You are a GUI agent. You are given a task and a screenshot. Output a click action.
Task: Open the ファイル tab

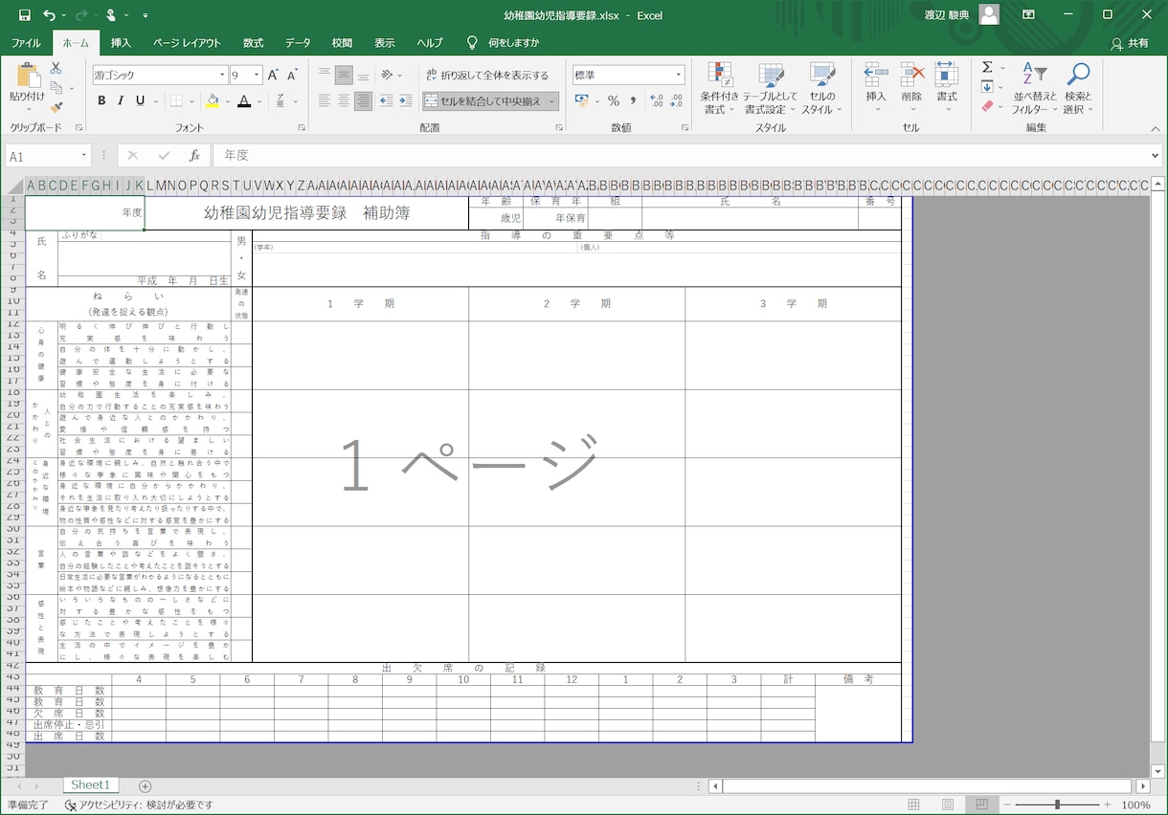(26, 43)
